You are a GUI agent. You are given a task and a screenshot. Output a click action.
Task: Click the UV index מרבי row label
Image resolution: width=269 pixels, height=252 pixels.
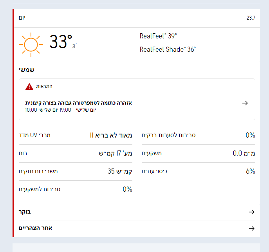click(35, 135)
